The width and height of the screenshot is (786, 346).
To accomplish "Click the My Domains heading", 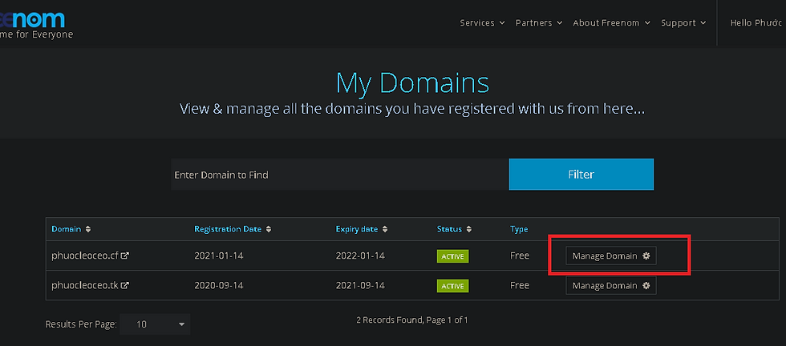I will point(412,83).
